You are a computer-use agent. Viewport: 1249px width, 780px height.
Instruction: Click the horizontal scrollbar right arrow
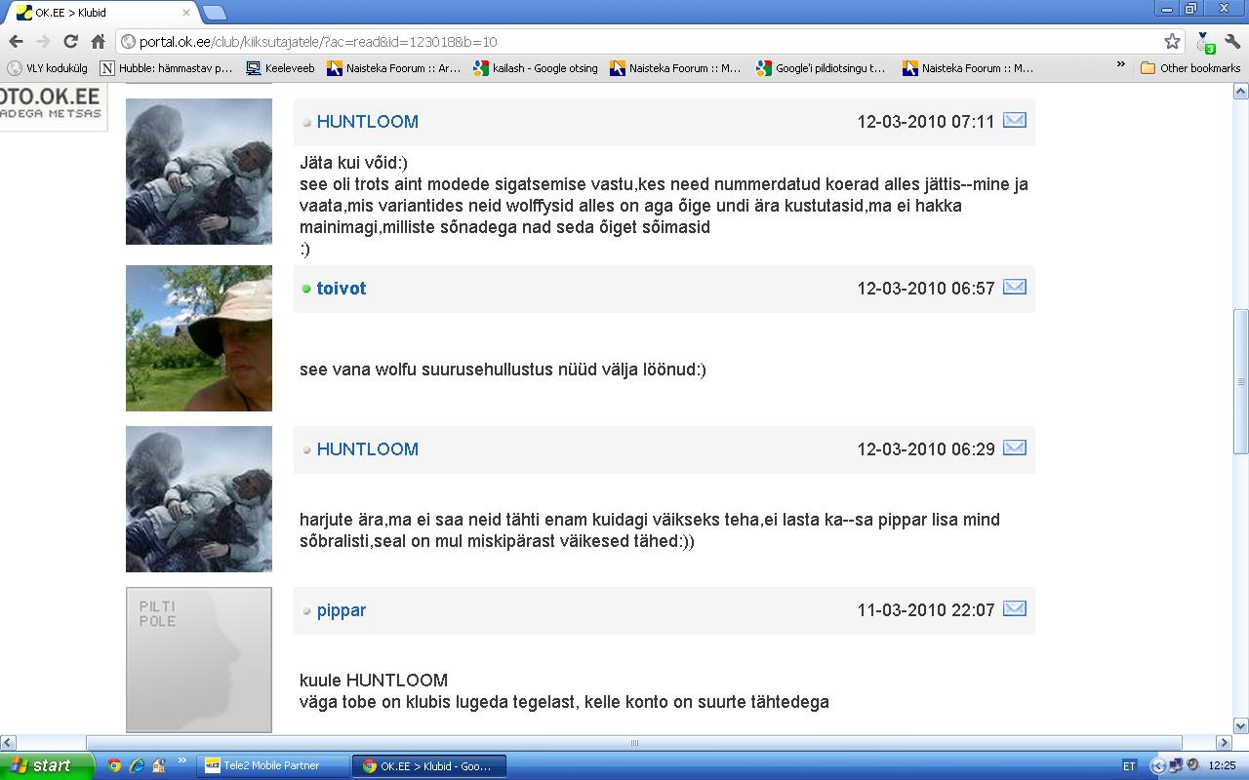(1224, 743)
